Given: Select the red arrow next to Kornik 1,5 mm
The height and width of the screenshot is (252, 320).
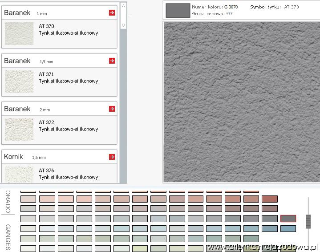Looking at the screenshot, I should tap(112, 157).
